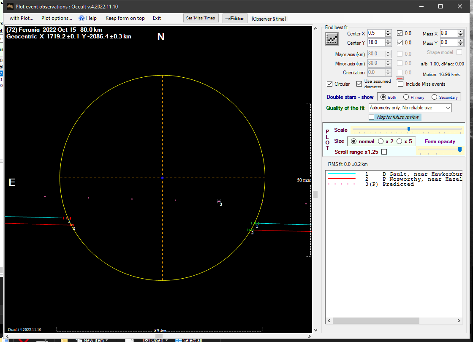
Task: Click the blue Help question mark icon
Action: (x=82, y=18)
